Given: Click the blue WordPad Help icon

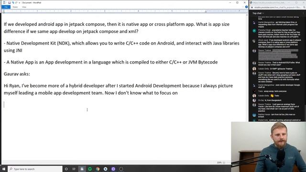Looking at the screenshot, I should [x=247, y=7].
